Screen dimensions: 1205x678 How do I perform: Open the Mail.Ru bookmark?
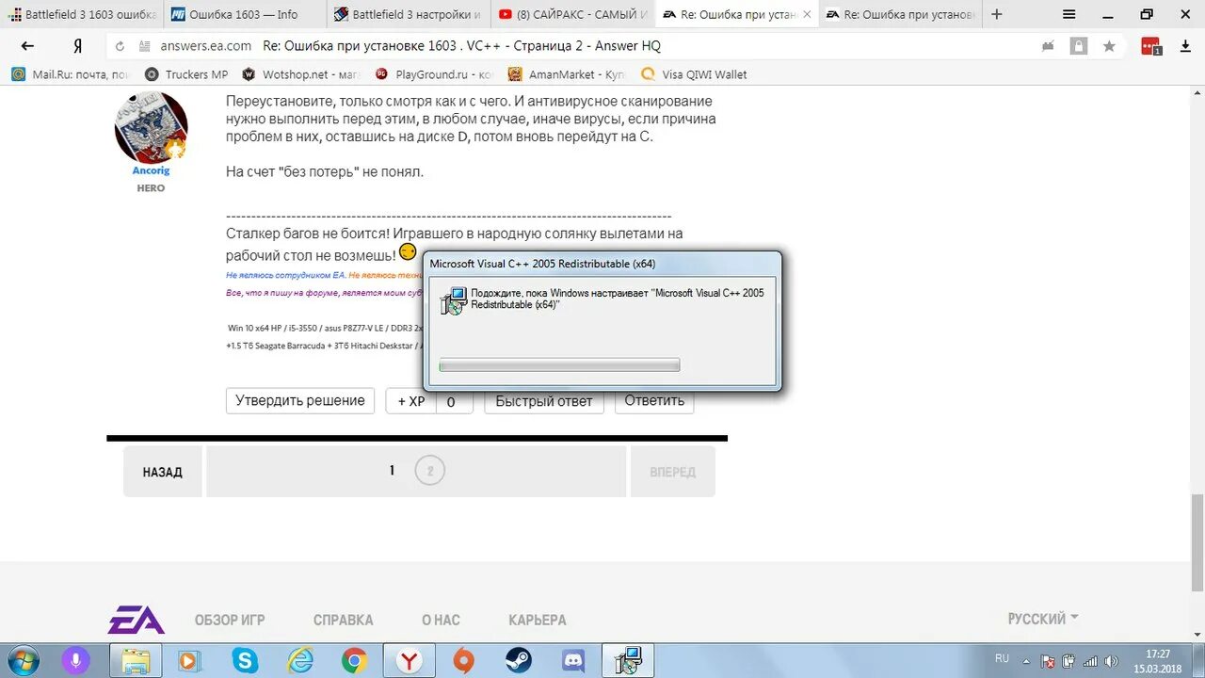pos(70,74)
